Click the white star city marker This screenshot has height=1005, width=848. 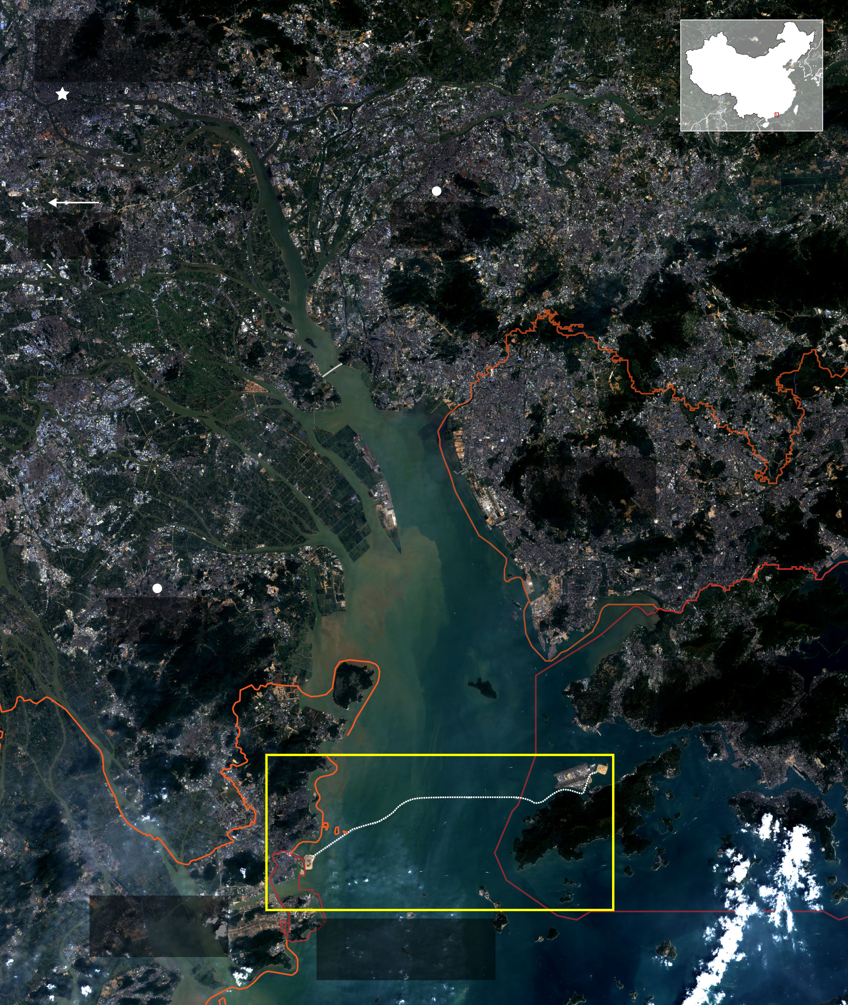pos(62,94)
